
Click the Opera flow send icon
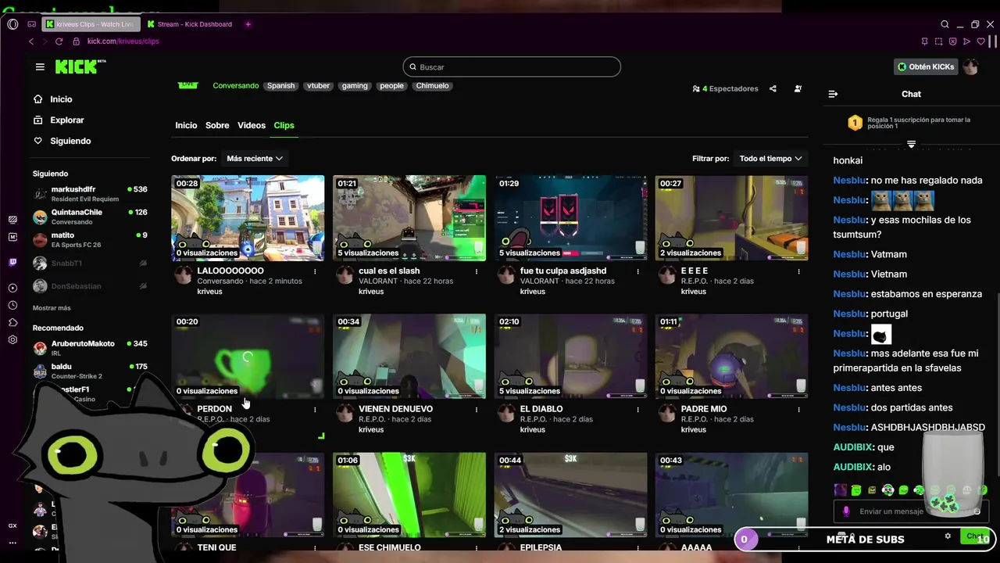966,41
